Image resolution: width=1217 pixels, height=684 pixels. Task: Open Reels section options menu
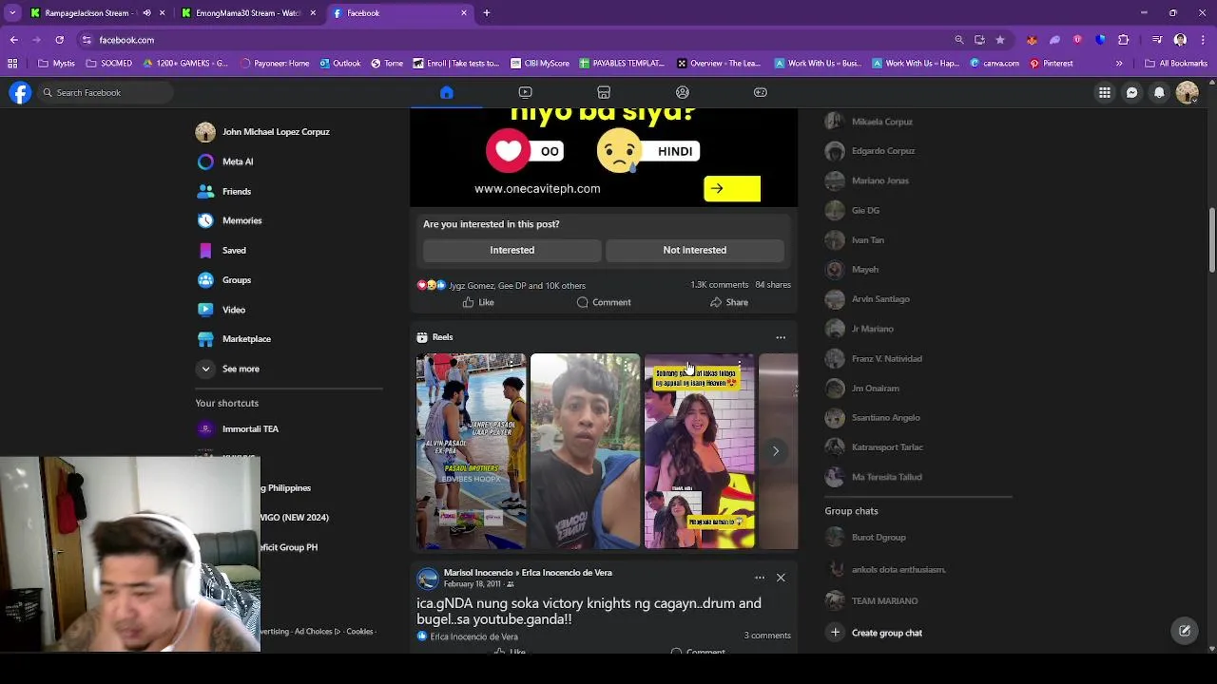pos(781,337)
